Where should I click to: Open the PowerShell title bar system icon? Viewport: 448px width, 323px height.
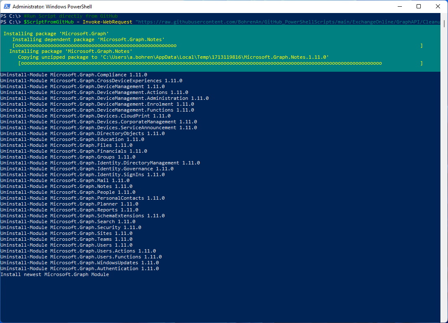(x=7, y=6)
